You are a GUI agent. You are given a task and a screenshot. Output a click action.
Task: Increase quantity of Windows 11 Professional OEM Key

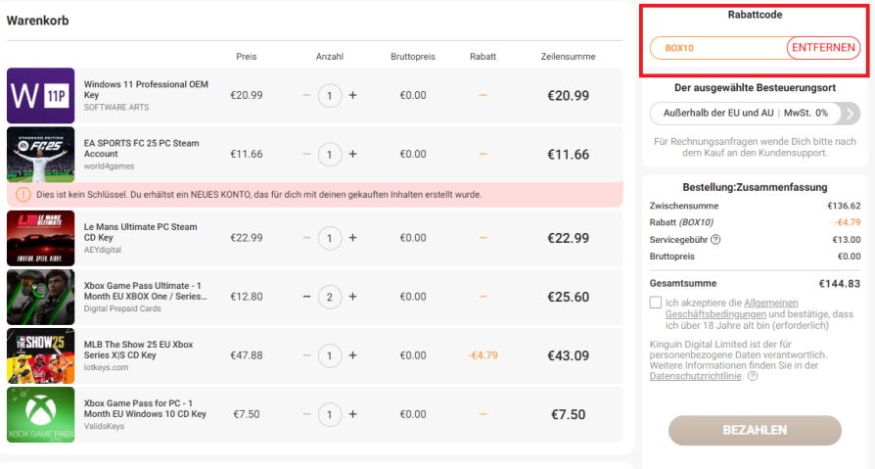coord(352,96)
